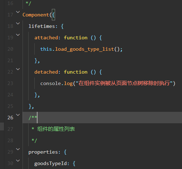Click the detached property name

(46, 72)
